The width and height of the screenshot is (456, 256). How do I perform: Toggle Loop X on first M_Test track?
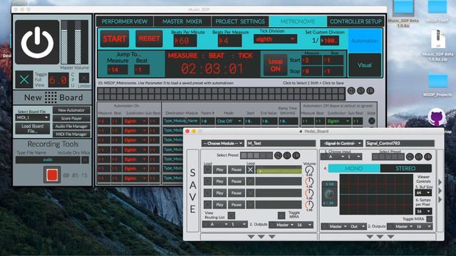(250, 170)
